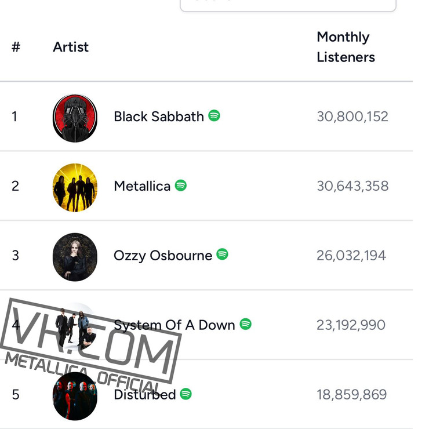Select System Of A Down band photo
429x429 pixels.
click(x=75, y=326)
